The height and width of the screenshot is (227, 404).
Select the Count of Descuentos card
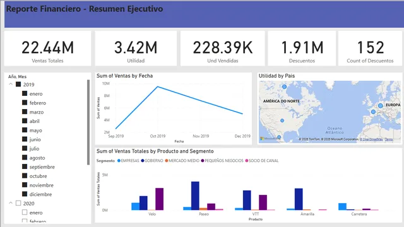371,49
